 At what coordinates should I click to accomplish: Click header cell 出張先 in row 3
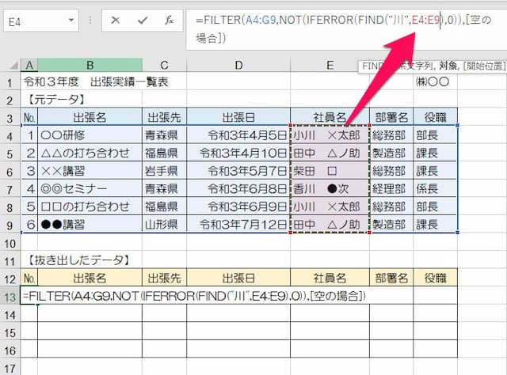point(164,117)
